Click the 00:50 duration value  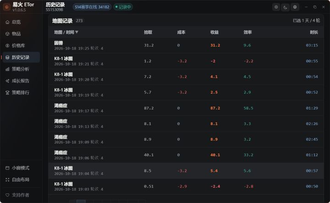pos(312,187)
